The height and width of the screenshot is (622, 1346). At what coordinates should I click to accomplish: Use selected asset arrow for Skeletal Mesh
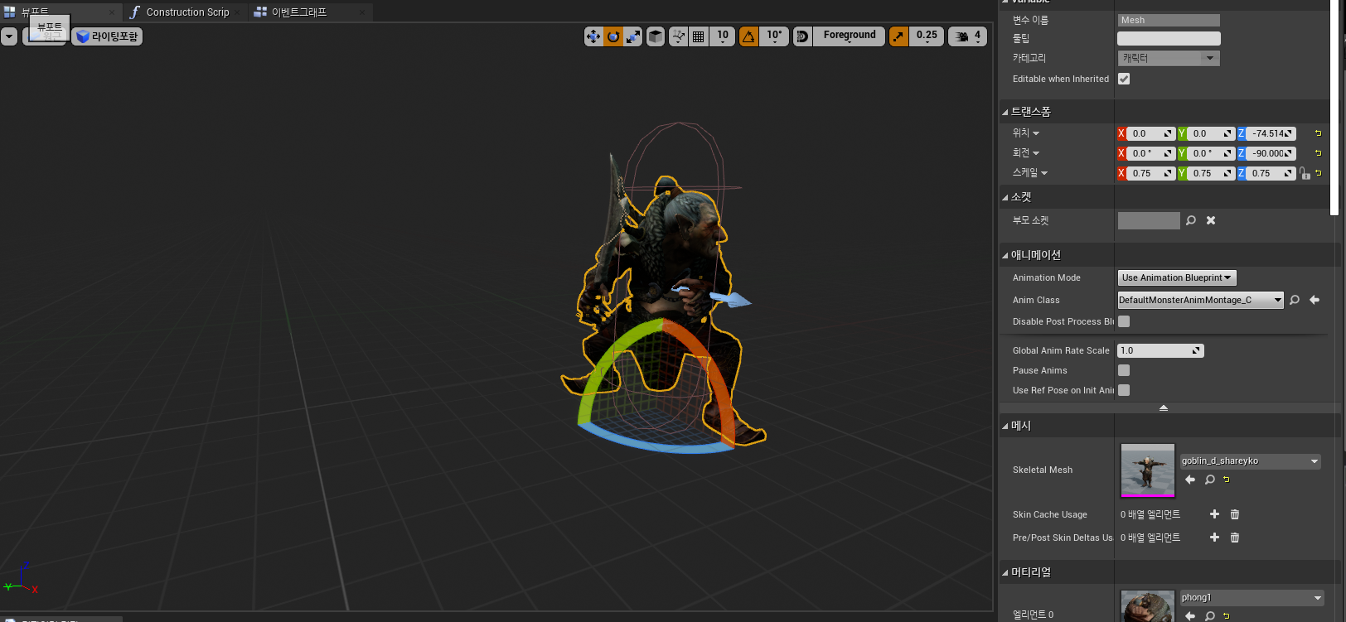(x=1190, y=480)
